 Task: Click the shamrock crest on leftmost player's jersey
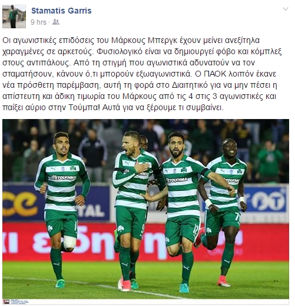coord(73,169)
